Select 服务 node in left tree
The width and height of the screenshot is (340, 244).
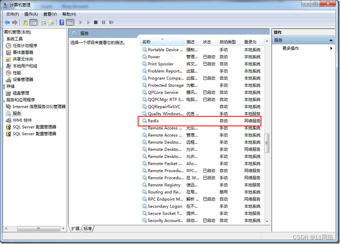click(14, 113)
